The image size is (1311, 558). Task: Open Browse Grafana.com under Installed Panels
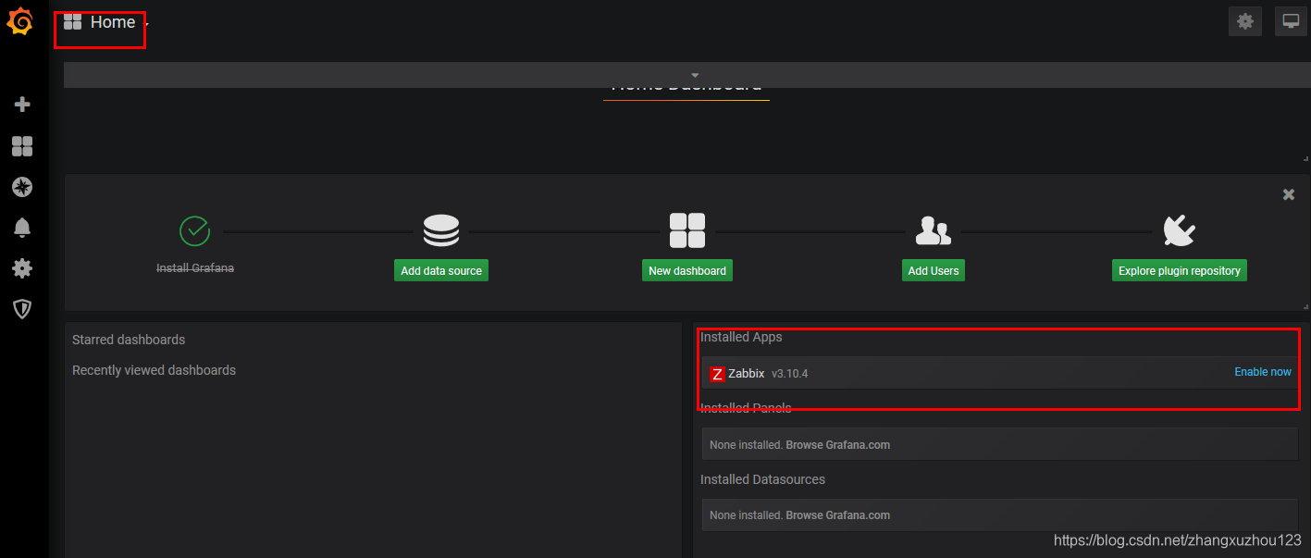point(838,445)
